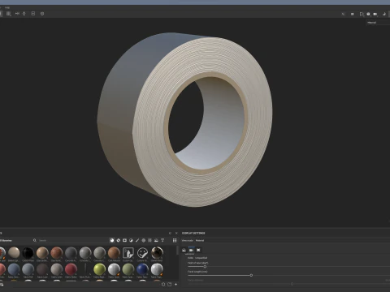The image size is (390, 292).
Task: Switch to the Environment settings tab icon
Action: [184, 250]
